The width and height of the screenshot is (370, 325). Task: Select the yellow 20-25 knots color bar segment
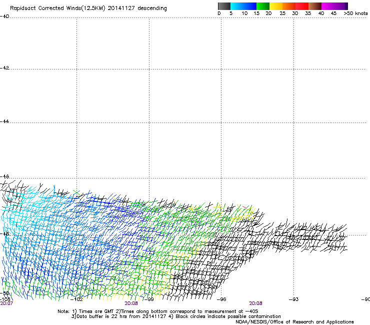click(276, 6)
